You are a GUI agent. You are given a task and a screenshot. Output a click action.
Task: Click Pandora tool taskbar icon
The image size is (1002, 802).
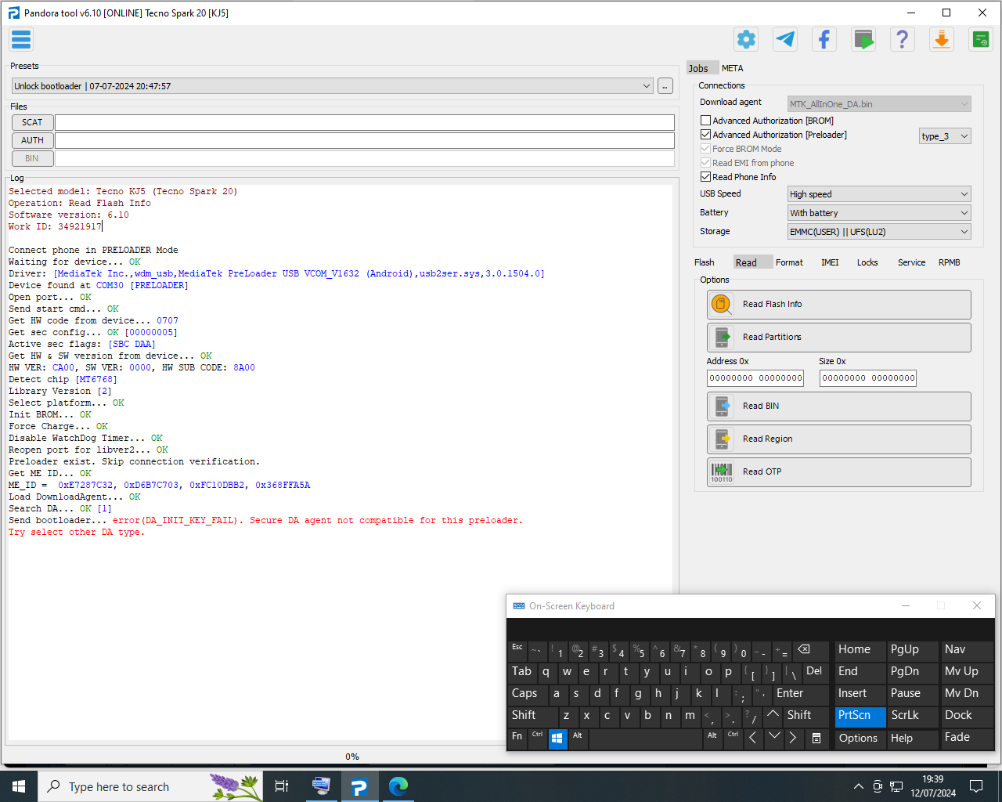359,786
